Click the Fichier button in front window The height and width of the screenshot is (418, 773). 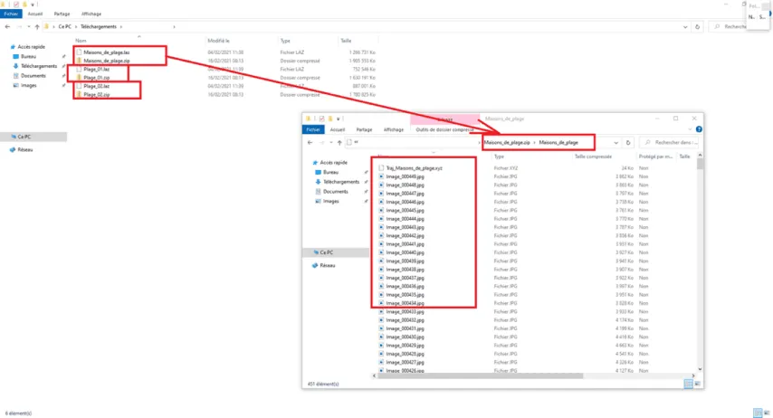pyautogui.click(x=313, y=129)
